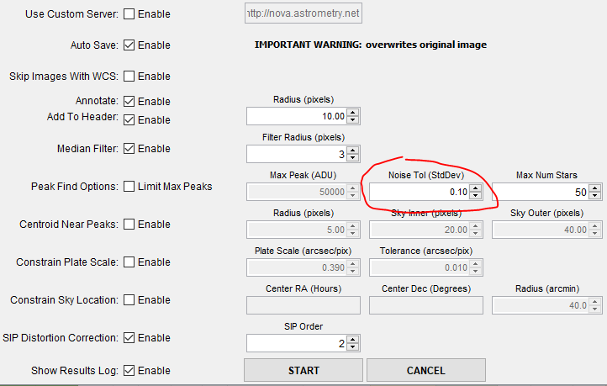Disable the Auto Save checkbox

(x=129, y=45)
